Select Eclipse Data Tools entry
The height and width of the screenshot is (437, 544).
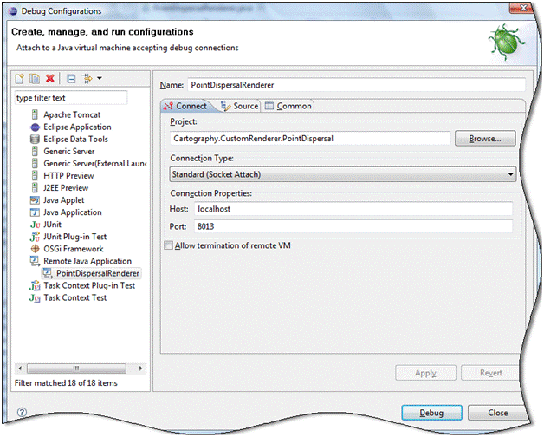75,140
